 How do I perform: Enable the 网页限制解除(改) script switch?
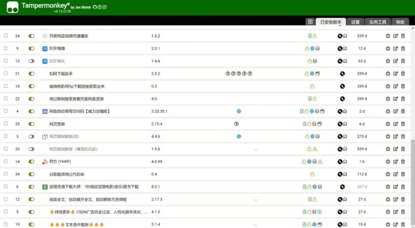pyautogui.click(x=31, y=137)
